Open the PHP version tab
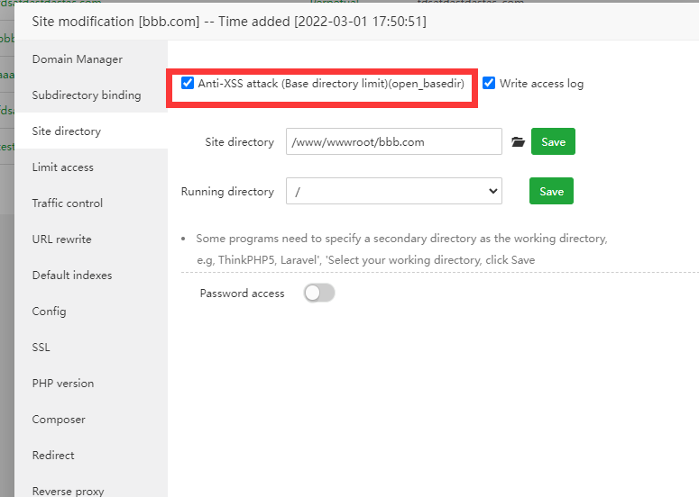The image size is (699, 497). (x=63, y=384)
